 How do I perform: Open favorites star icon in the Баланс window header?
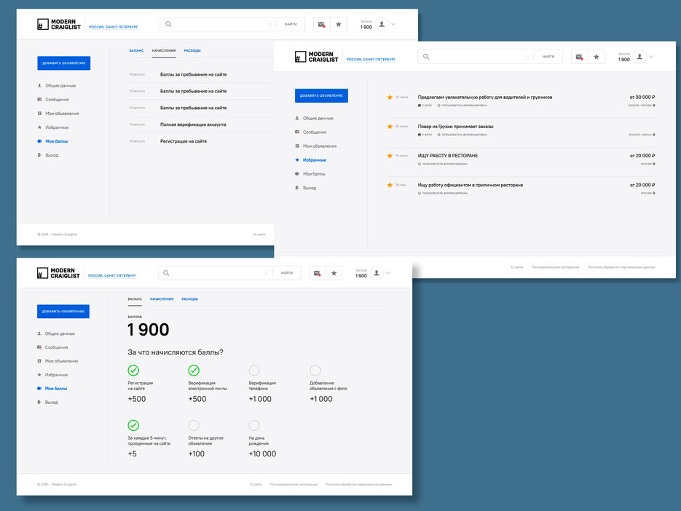pos(334,273)
